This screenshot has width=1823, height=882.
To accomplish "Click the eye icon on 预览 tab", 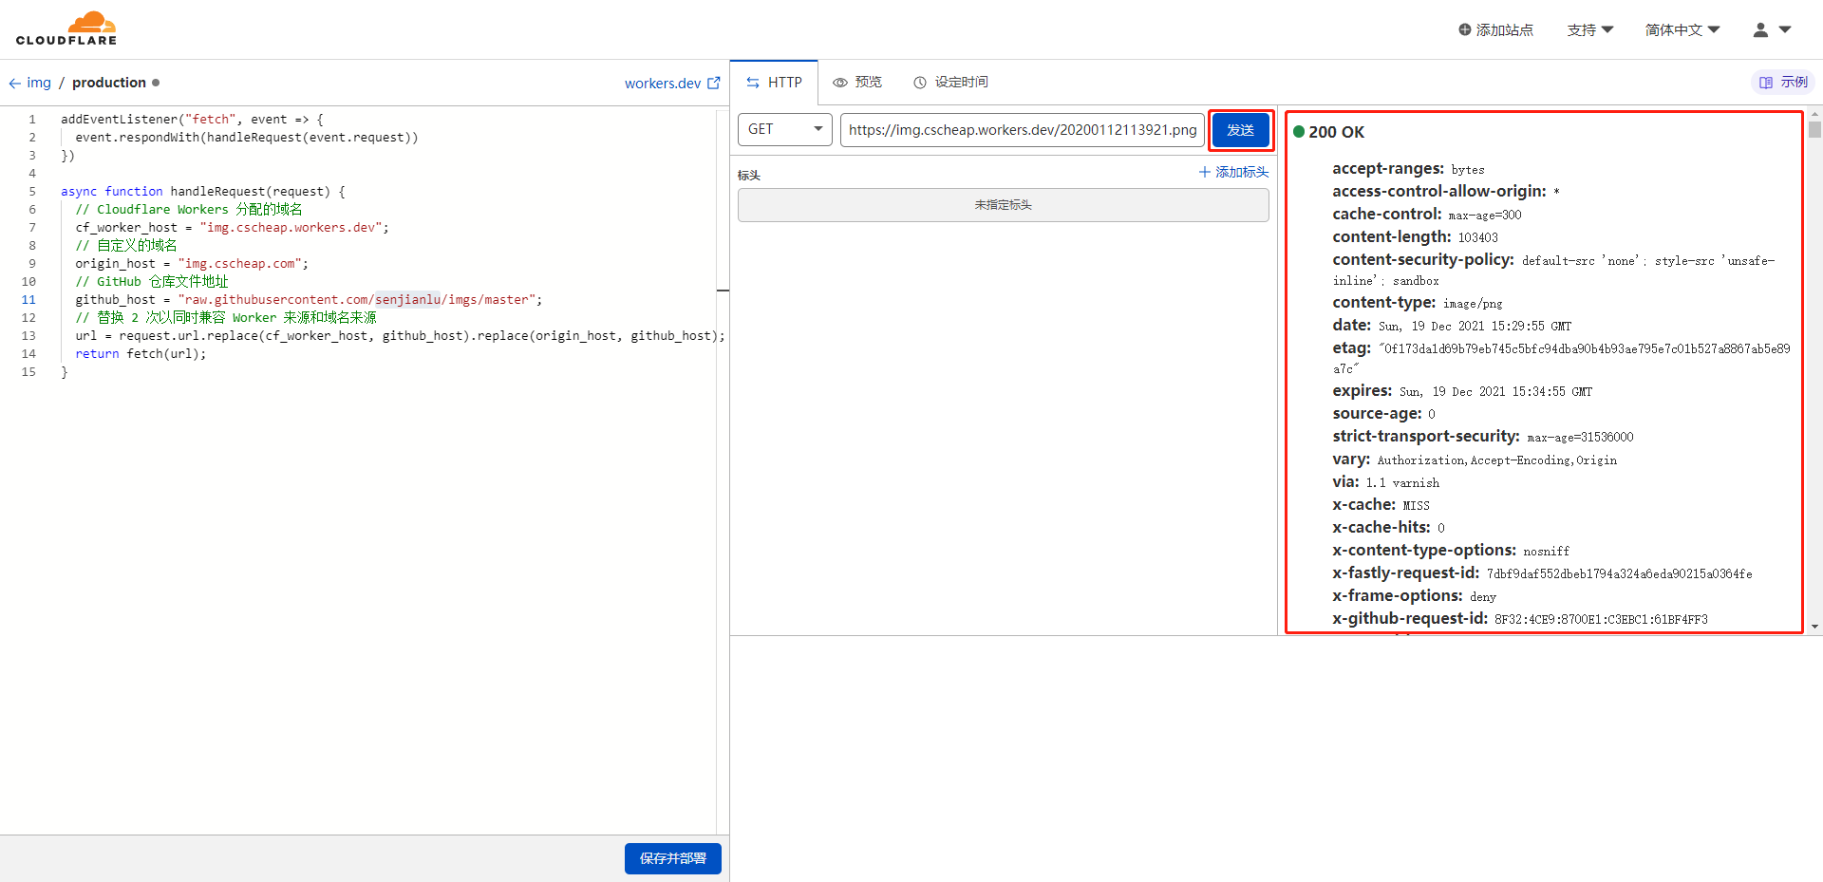I will point(840,83).
